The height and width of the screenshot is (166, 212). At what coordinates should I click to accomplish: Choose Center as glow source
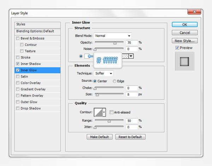(95, 81)
